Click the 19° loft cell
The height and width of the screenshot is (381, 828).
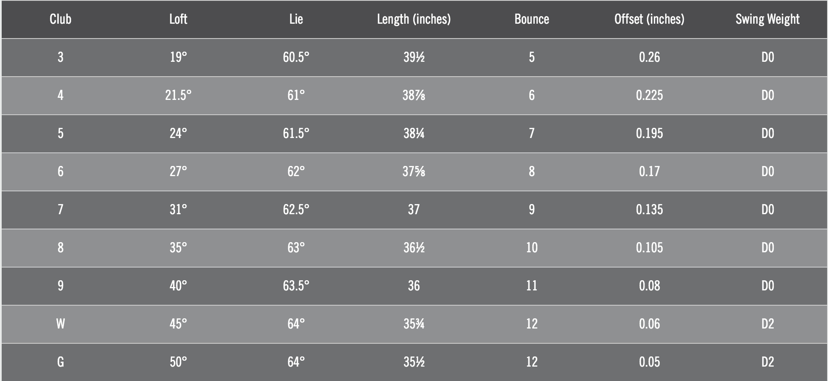[x=178, y=57]
